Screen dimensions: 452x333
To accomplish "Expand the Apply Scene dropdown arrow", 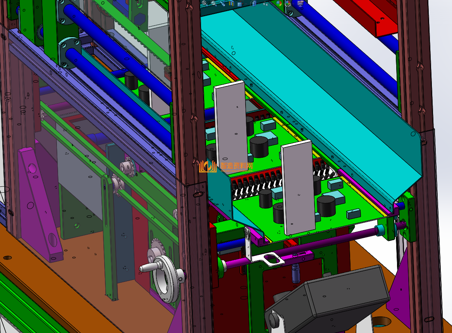I will pyautogui.click(x=293, y=4).
